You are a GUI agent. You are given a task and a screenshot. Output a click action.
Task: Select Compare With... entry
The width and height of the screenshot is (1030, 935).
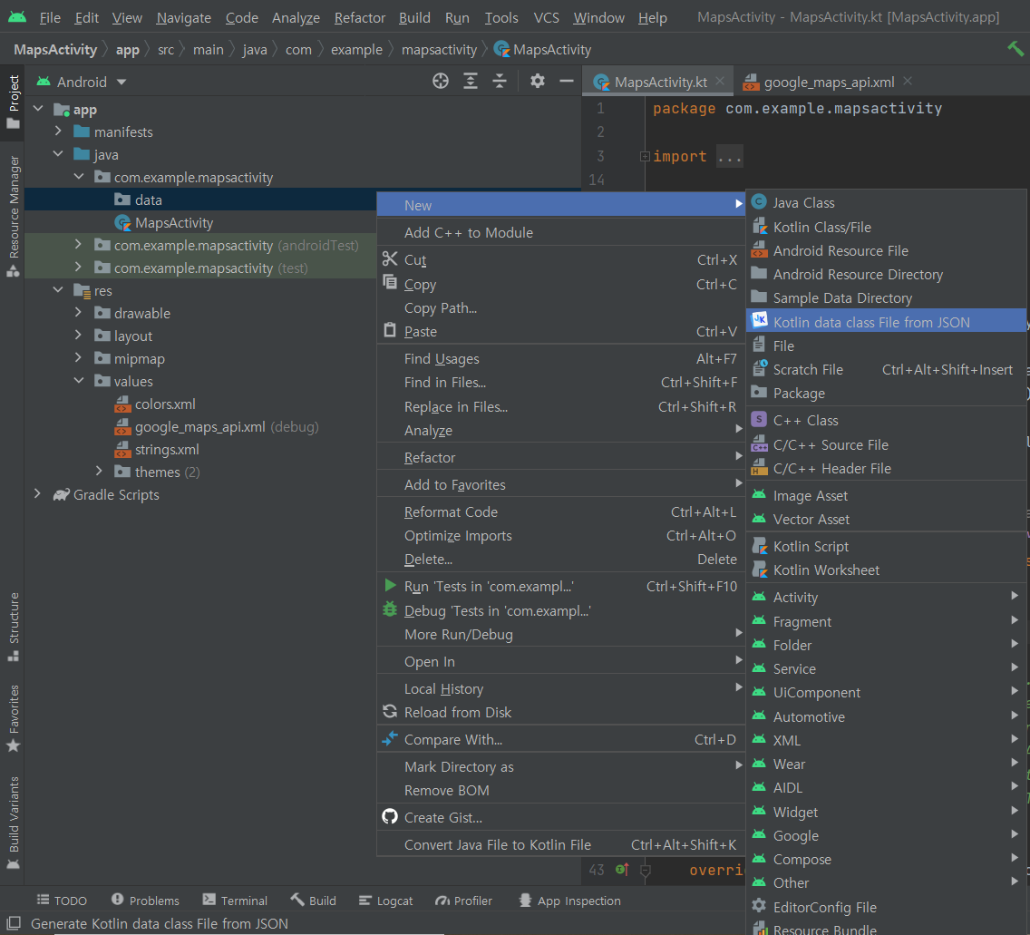tap(561, 739)
